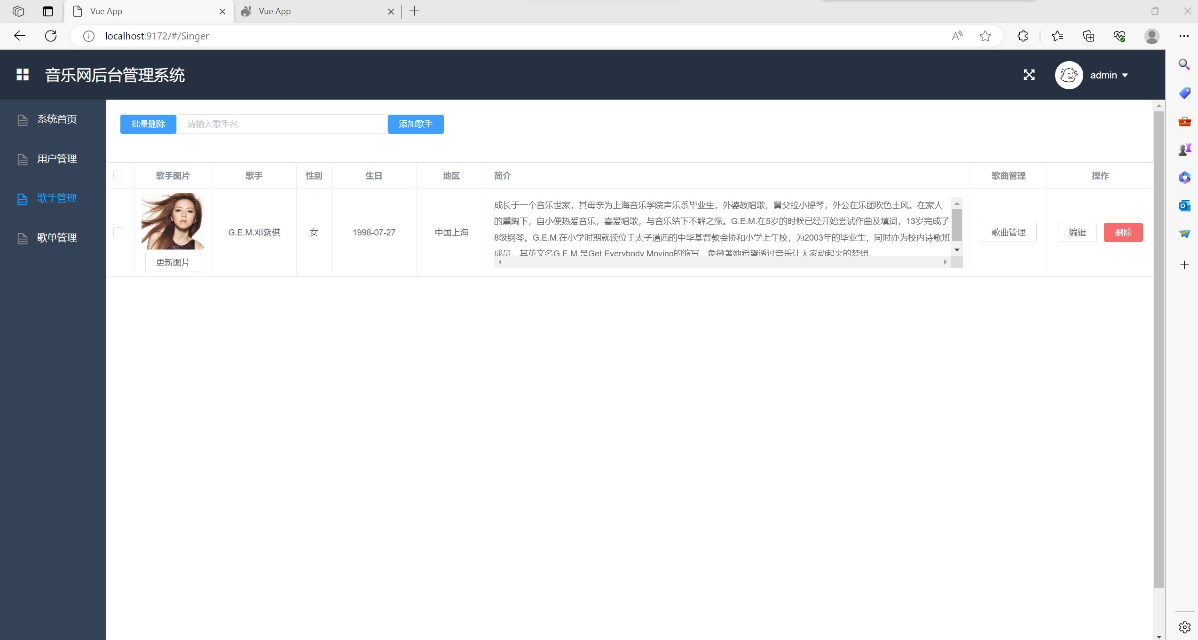The width and height of the screenshot is (1198, 640).
Task: Click the 歌手 column header
Action: 254,176
